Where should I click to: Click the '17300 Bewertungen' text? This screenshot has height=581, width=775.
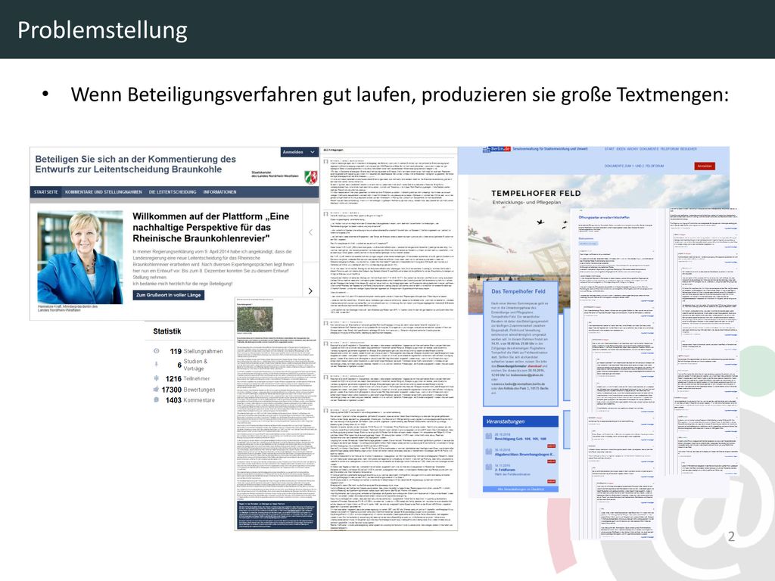[x=188, y=390]
